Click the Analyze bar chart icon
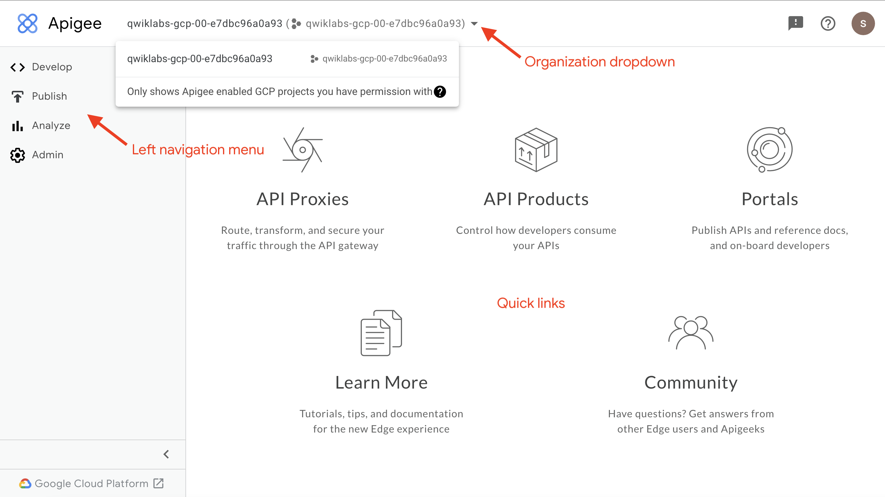Screen dimensions: 885x497 tap(17, 126)
